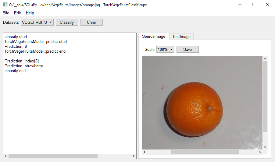Click the log panel scroll right arrow

[134, 156]
